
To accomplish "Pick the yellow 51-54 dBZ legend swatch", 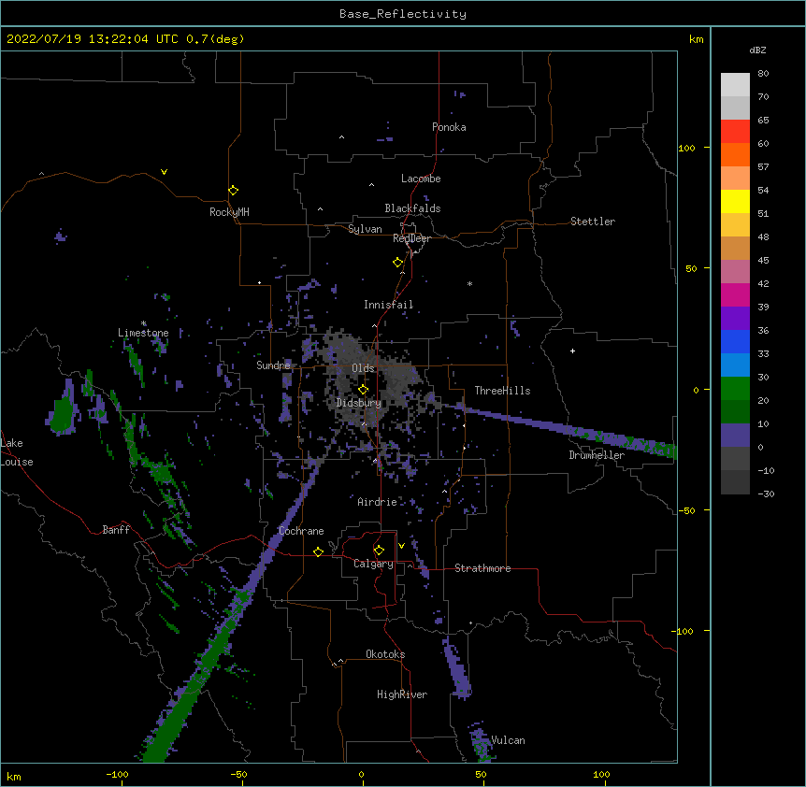I will point(735,201).
